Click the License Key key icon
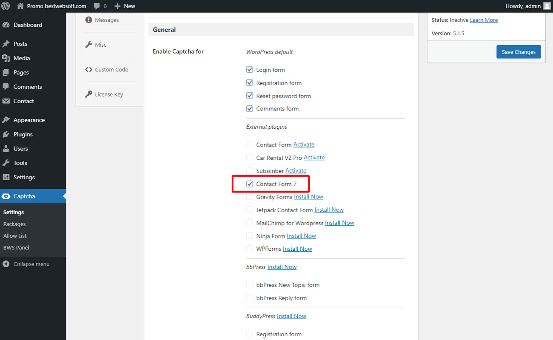 point(88,94)
